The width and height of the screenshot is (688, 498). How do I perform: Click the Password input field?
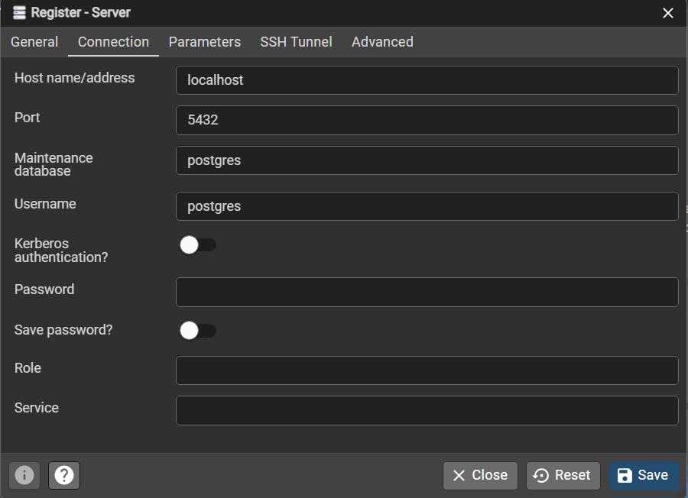(427, 292)
